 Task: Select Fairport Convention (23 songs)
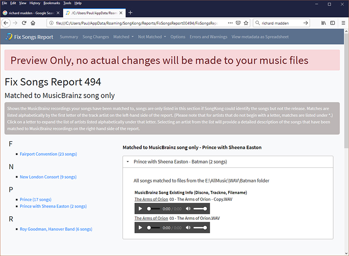tap(48, 154)
